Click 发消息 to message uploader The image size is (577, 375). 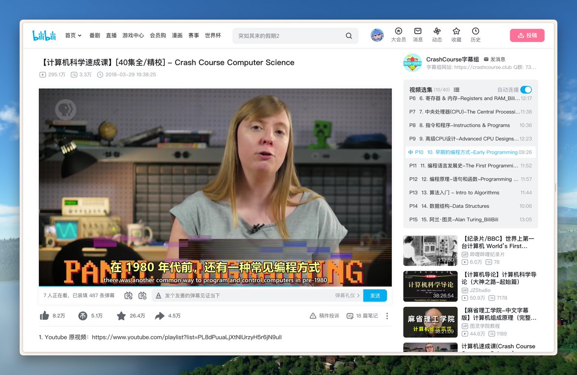point(495,60)
